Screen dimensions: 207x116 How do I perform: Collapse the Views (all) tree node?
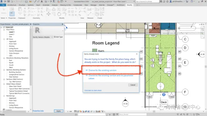(1, 27)
